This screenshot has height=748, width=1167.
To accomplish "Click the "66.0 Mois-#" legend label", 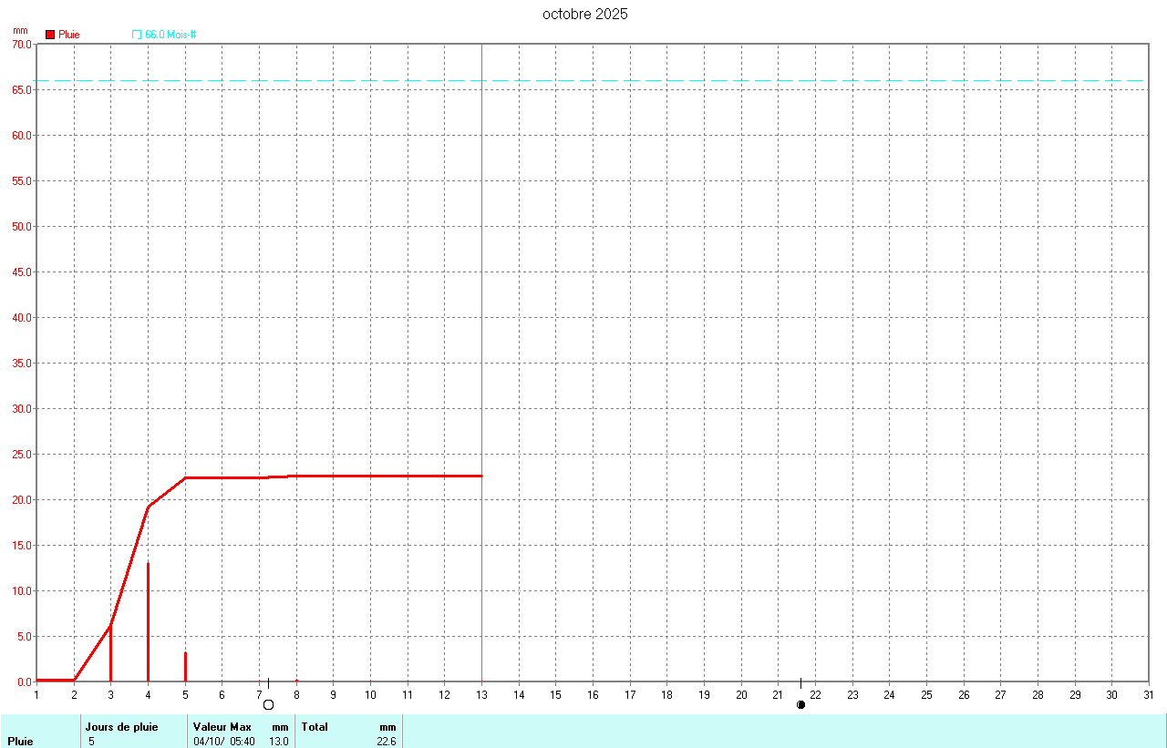I will pyautogui.click(x=170, y=35).
